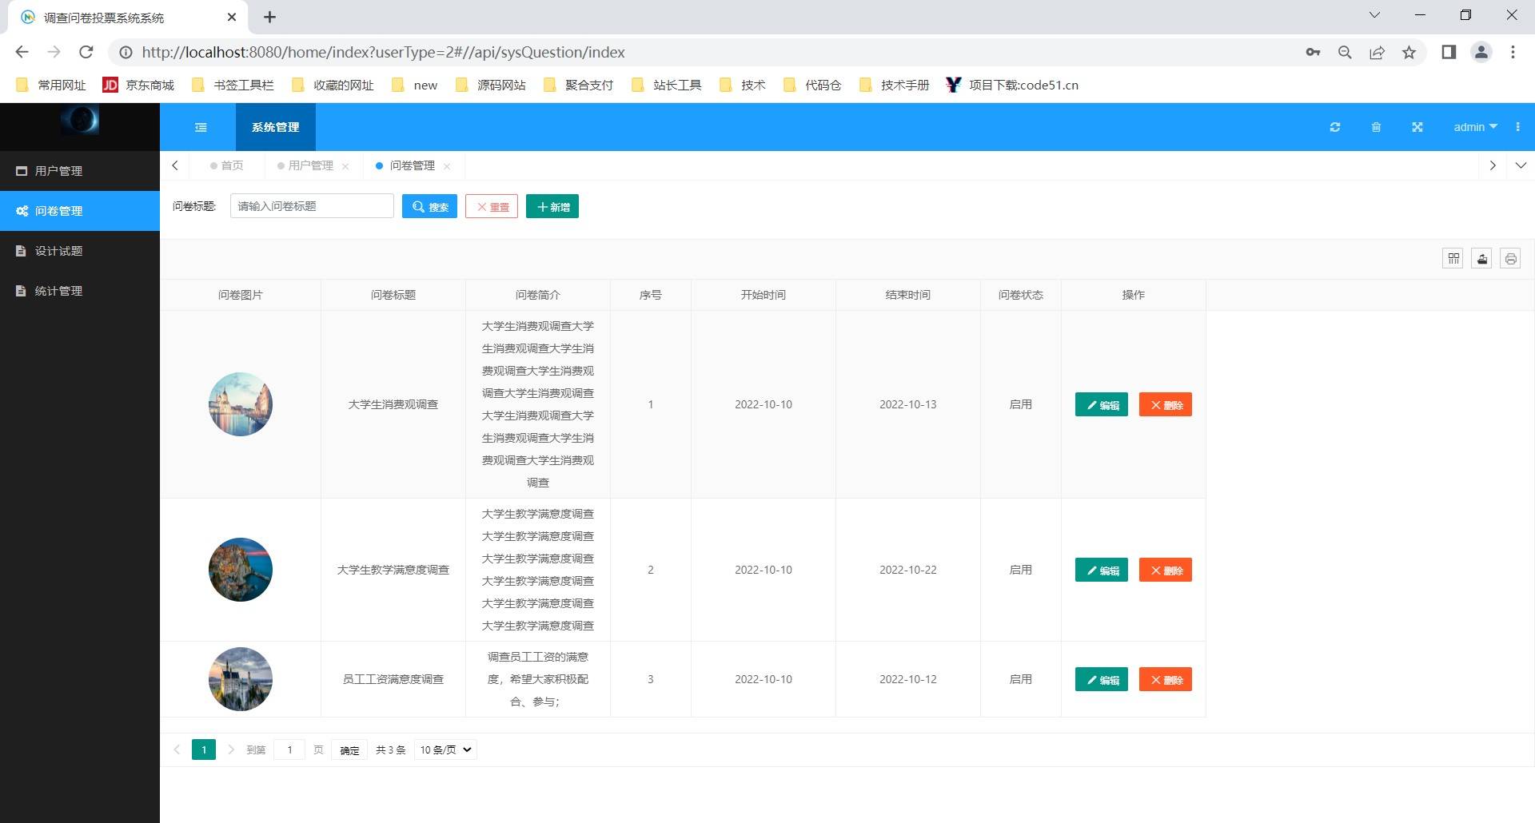This screenshot has width=1535, height=823.
Task: Click the page number jump input
Action: pos(289,749)
